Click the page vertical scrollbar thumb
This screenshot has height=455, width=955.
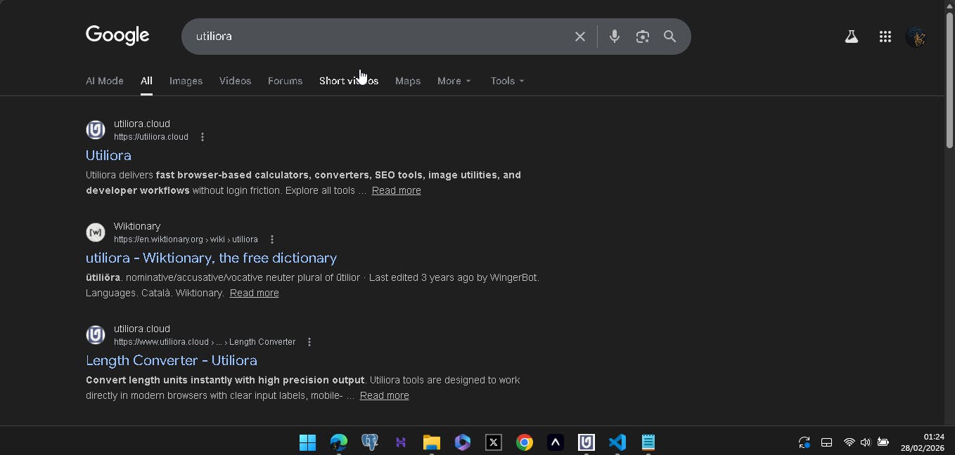click(x=949, y=81)
